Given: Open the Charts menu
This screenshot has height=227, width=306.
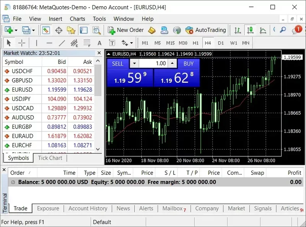Looking at the screenshot, I should pos(78,19).
